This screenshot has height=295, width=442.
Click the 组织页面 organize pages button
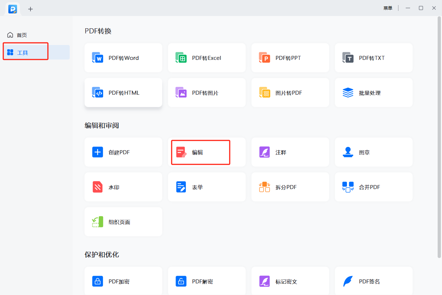pos(123,222)
